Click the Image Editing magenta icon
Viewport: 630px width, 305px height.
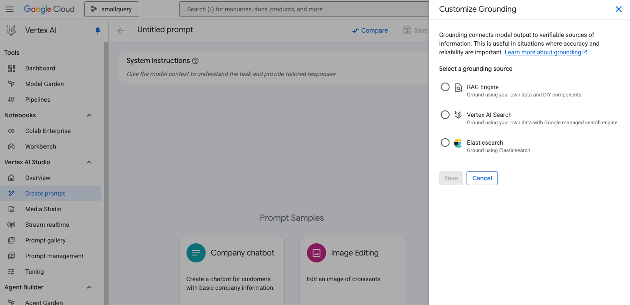[x=317, y=253]
